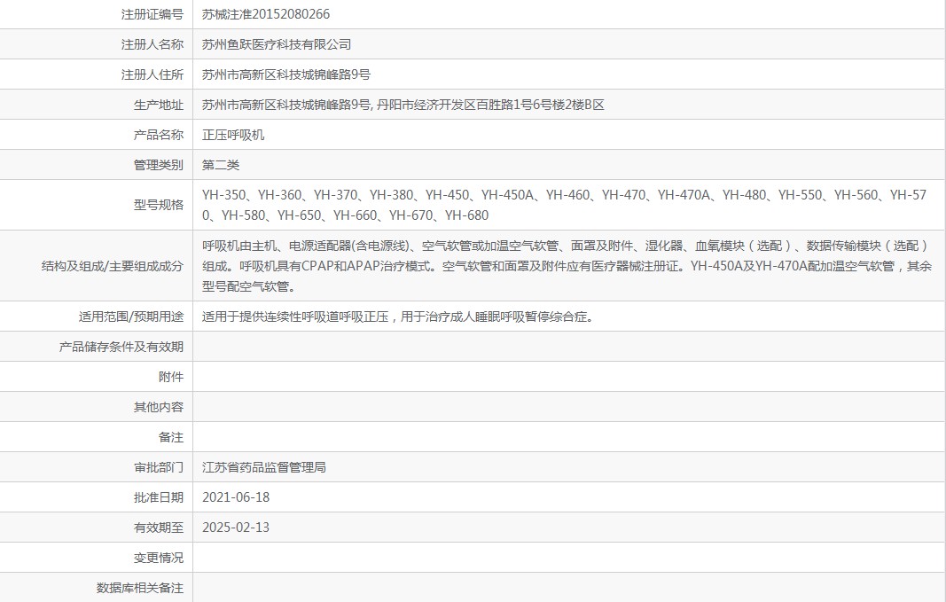Click the 管理类别 label

[x=158, y=165]
